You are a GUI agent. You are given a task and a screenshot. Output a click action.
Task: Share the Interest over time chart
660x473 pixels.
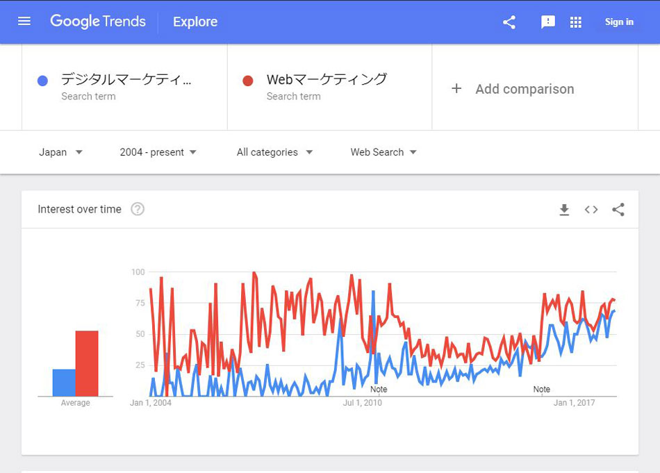618,210
